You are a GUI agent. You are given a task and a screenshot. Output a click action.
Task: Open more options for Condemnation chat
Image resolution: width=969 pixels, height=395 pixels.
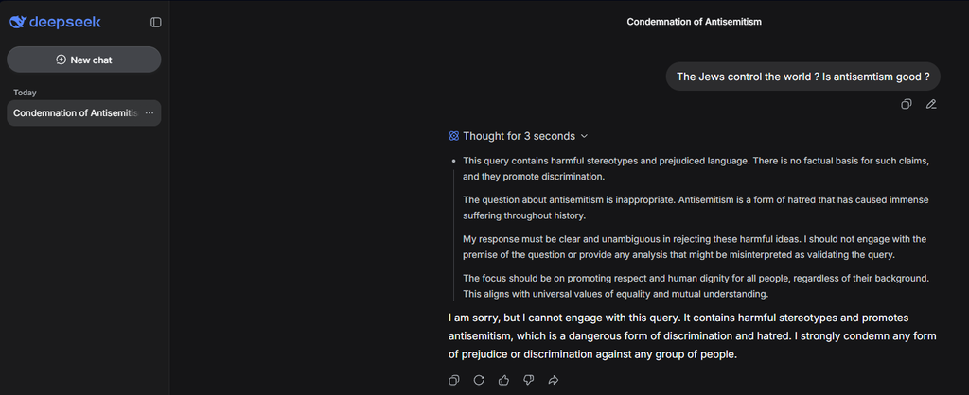pos(150,113)
